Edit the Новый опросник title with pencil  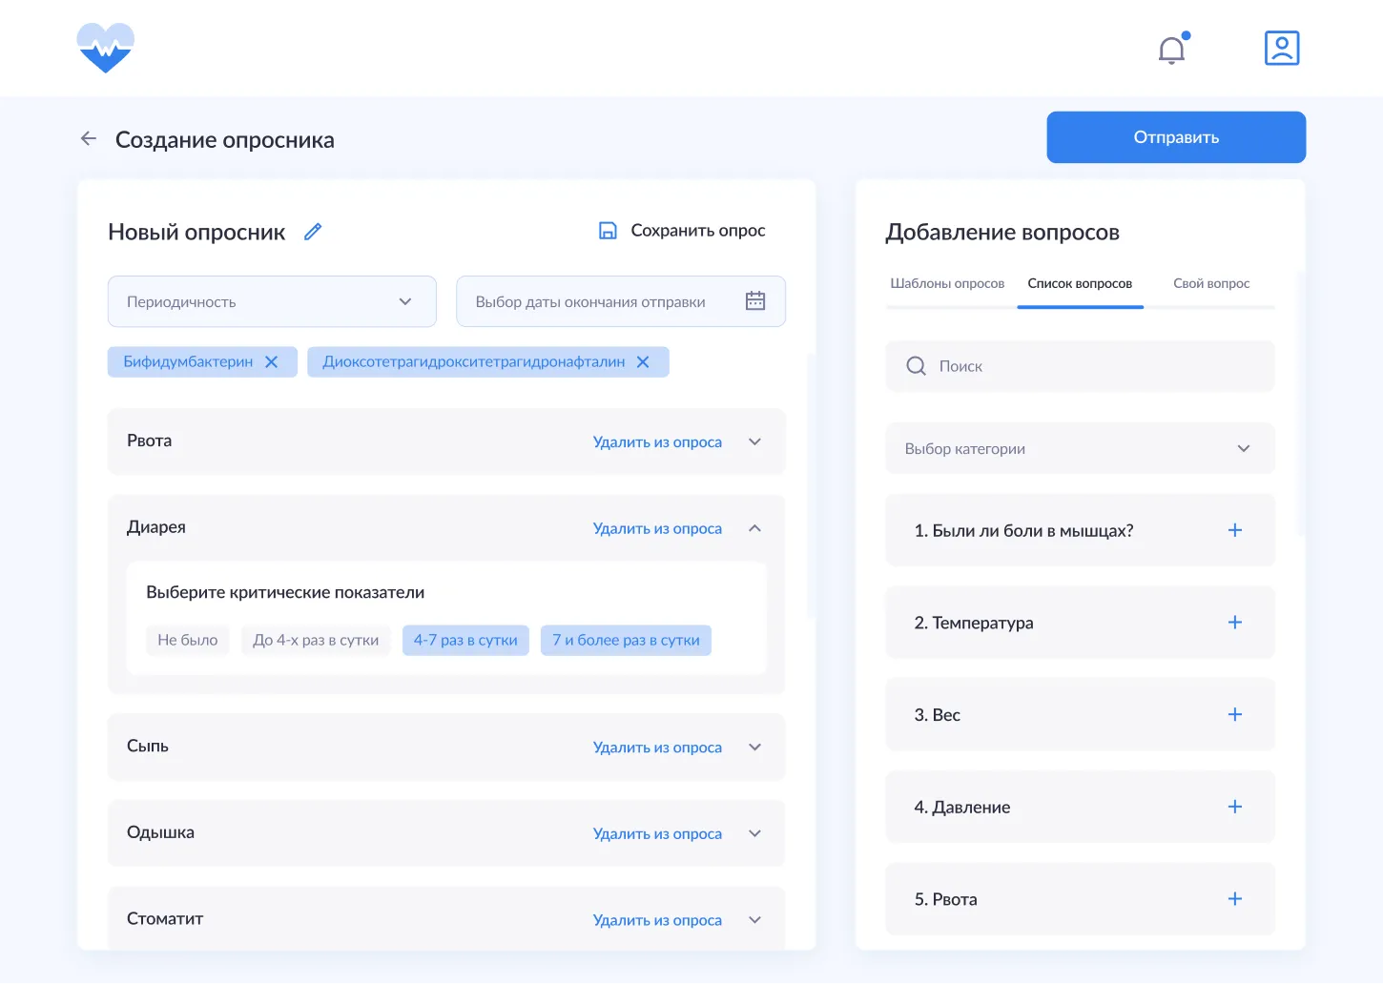coord(313,232)
